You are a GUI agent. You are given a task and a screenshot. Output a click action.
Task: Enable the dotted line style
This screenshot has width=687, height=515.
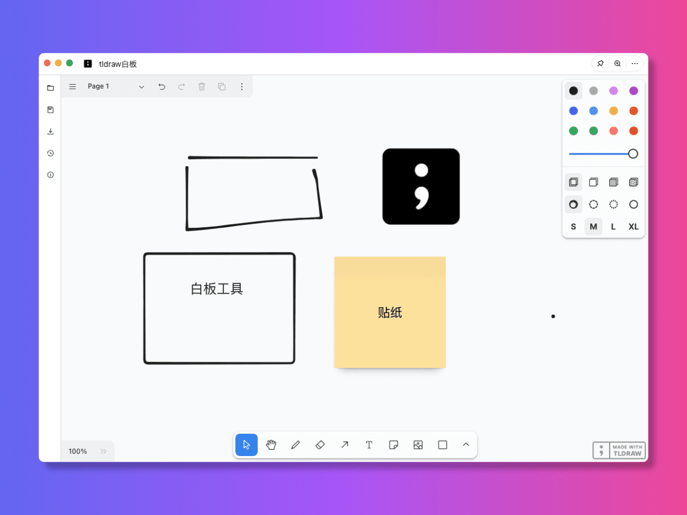point(613,204)
